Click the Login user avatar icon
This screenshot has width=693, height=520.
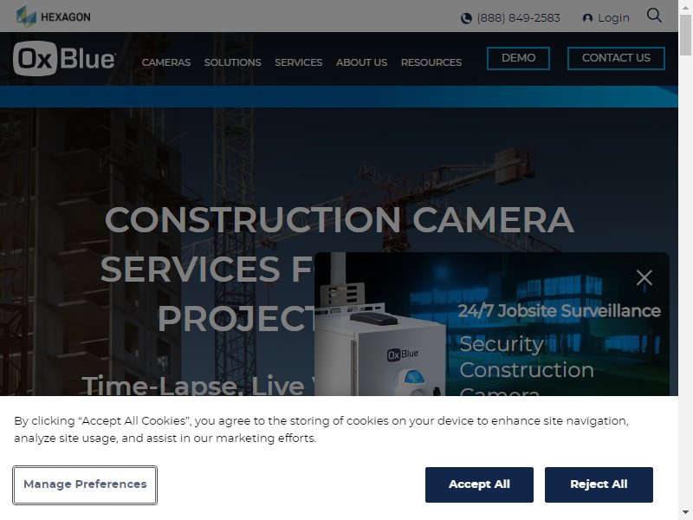pos(587,18)
